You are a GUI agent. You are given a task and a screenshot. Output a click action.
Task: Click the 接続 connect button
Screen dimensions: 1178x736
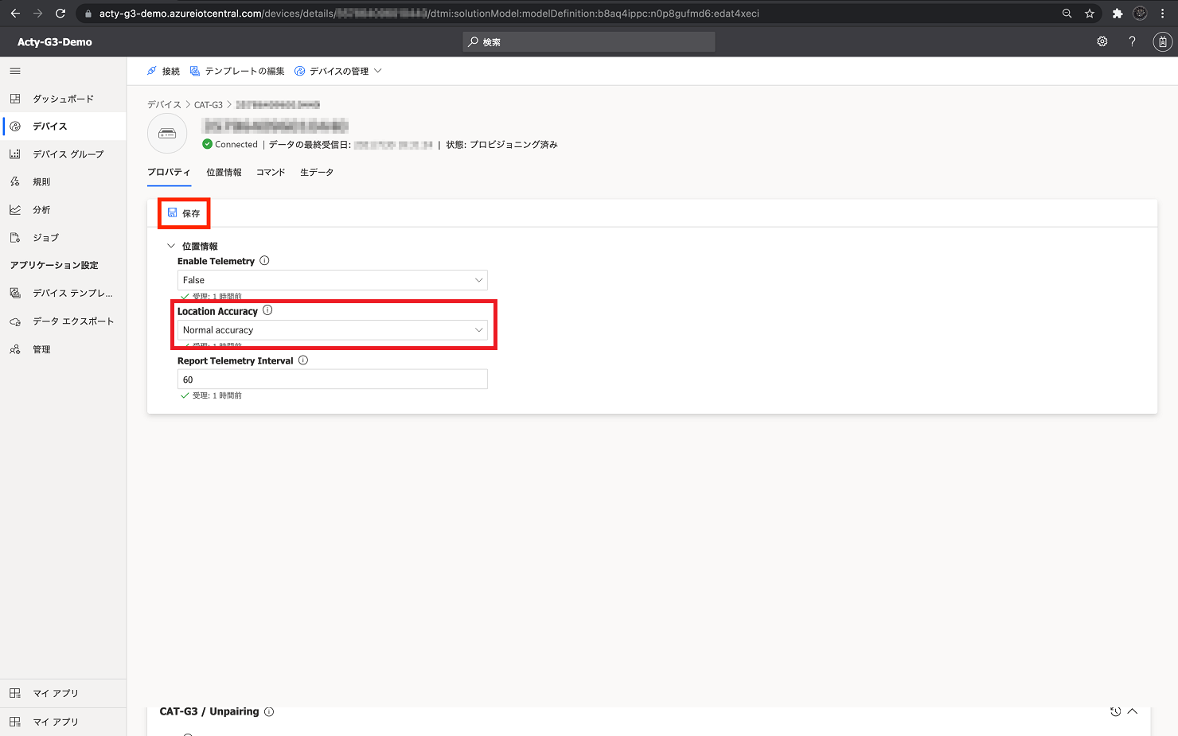coord(163,71)
